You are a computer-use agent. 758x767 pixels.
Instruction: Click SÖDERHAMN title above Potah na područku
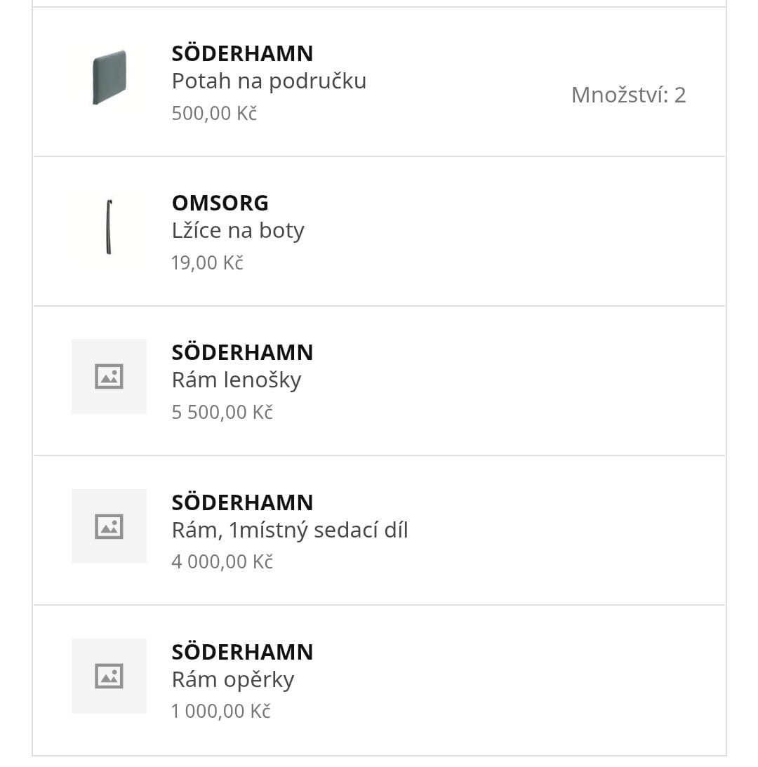click(x=242, y=53)
